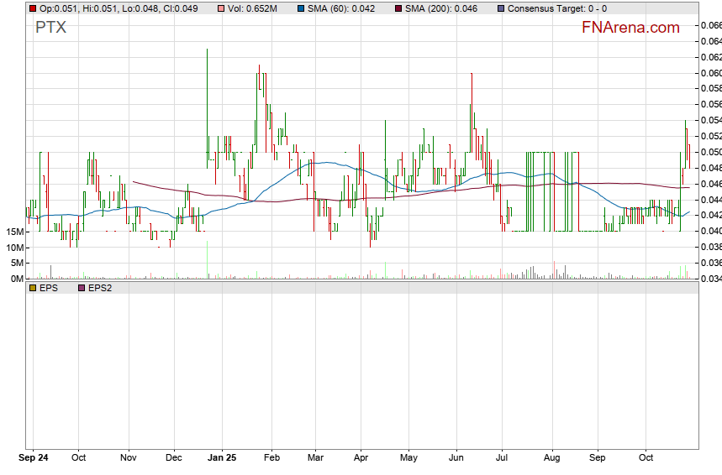
Task: Click the red OHLC price legend swatch
Action: [x=33, y=8]
